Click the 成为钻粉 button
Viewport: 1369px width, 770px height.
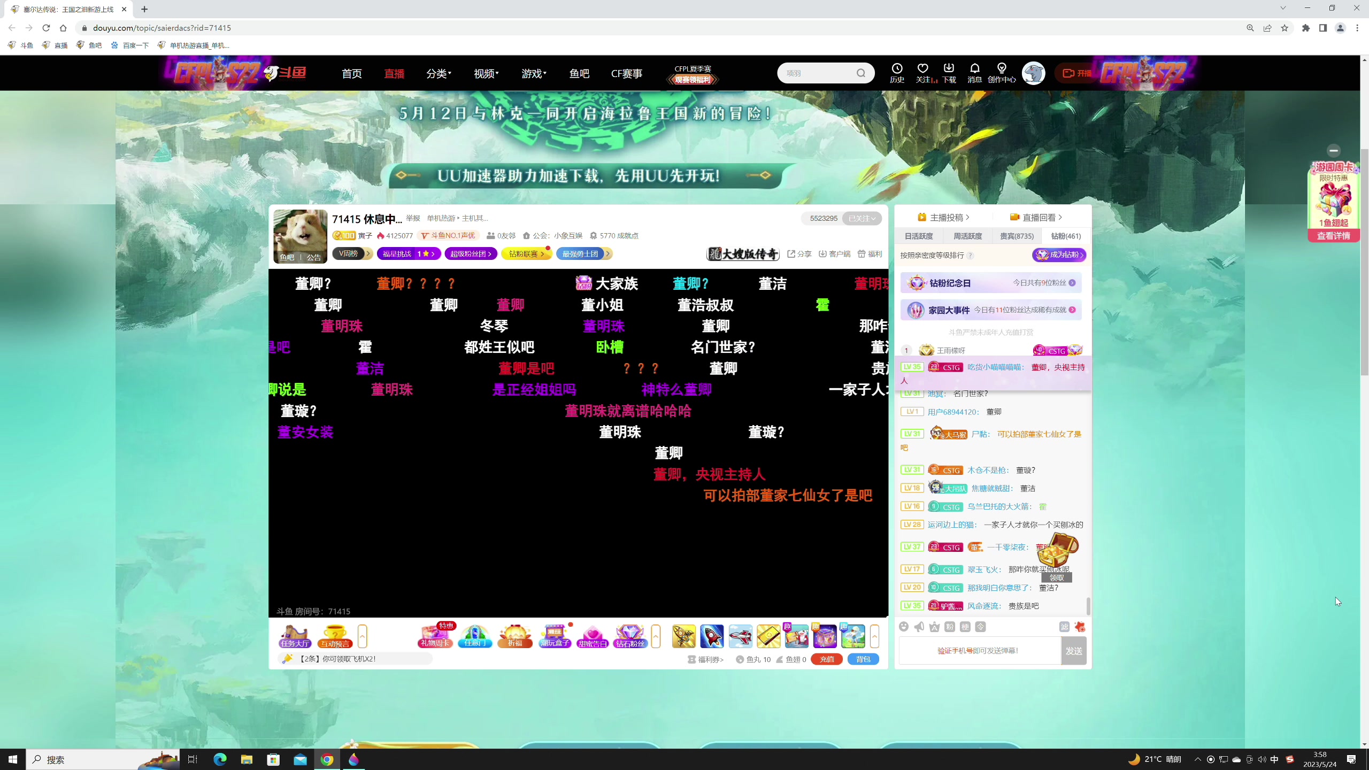[1059, 255]
